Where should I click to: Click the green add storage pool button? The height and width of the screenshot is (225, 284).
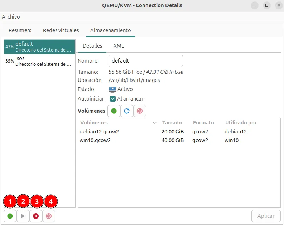pos(10,216)
